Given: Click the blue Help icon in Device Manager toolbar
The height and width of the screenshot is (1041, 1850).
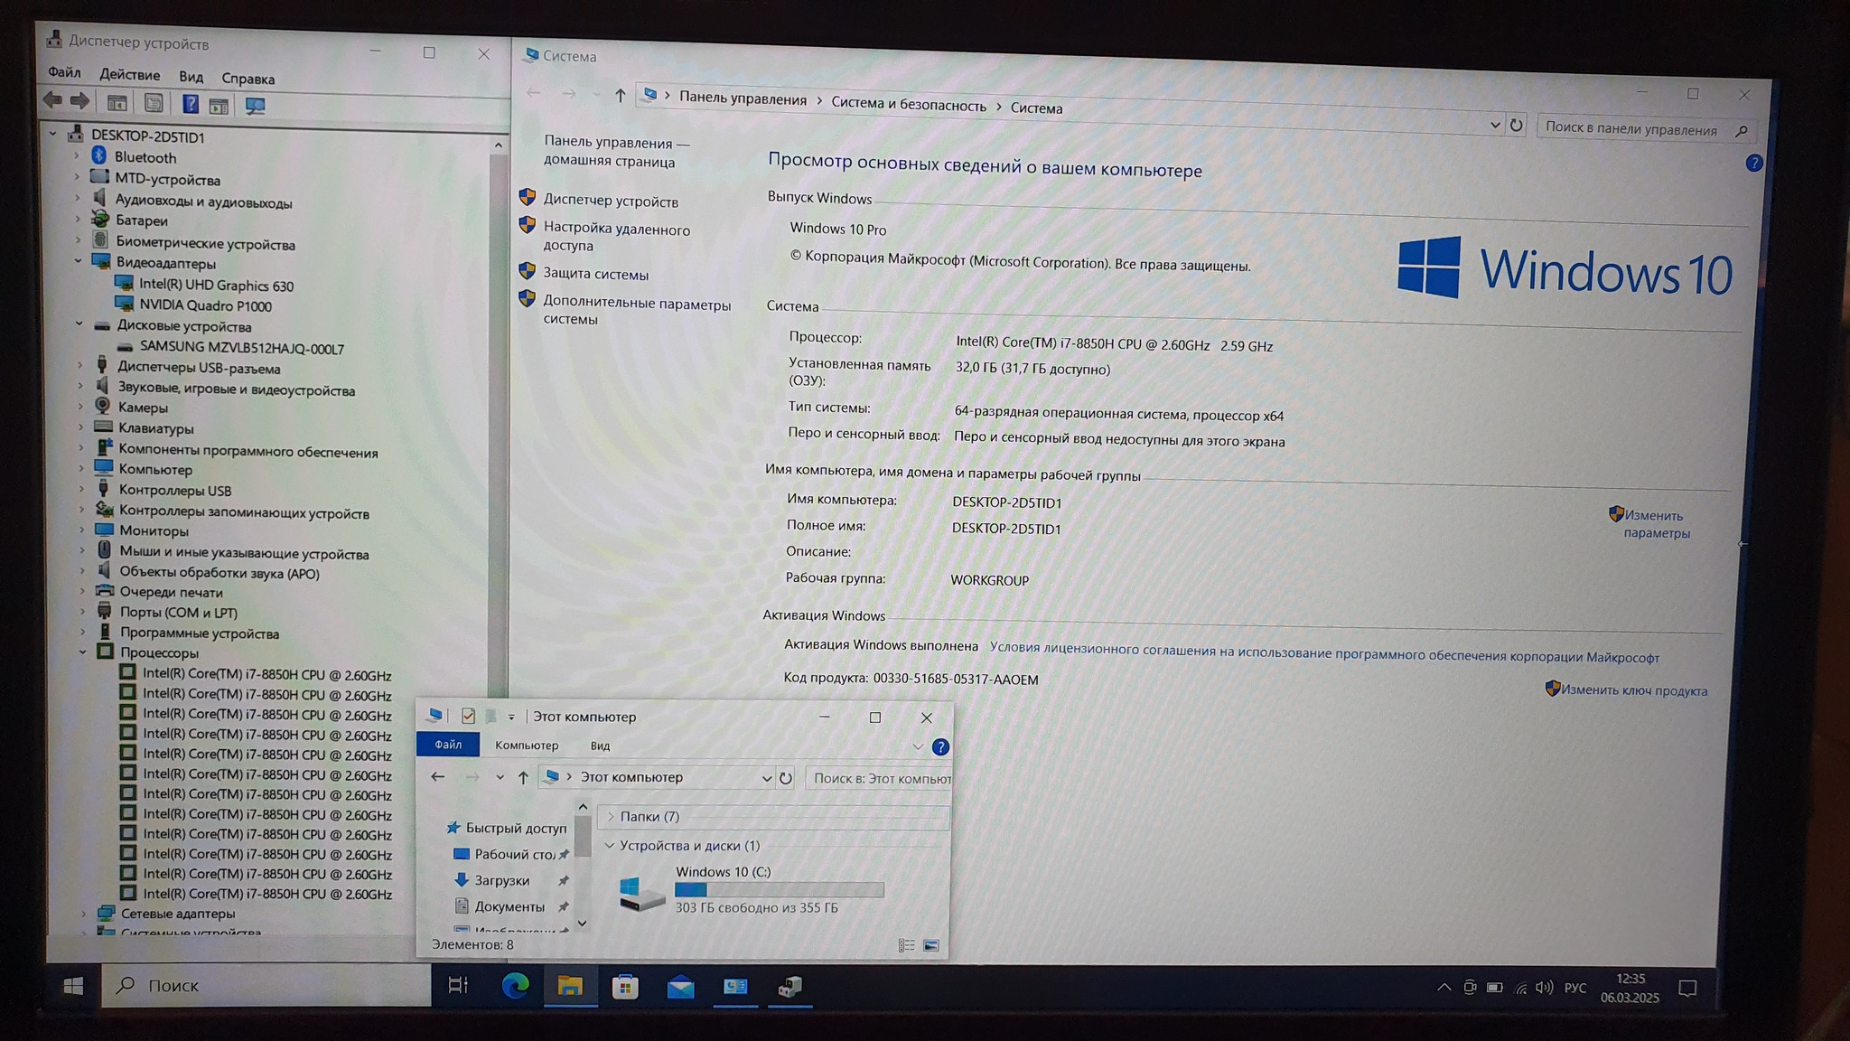Looking at the screenshot, I should coord(190,104).
